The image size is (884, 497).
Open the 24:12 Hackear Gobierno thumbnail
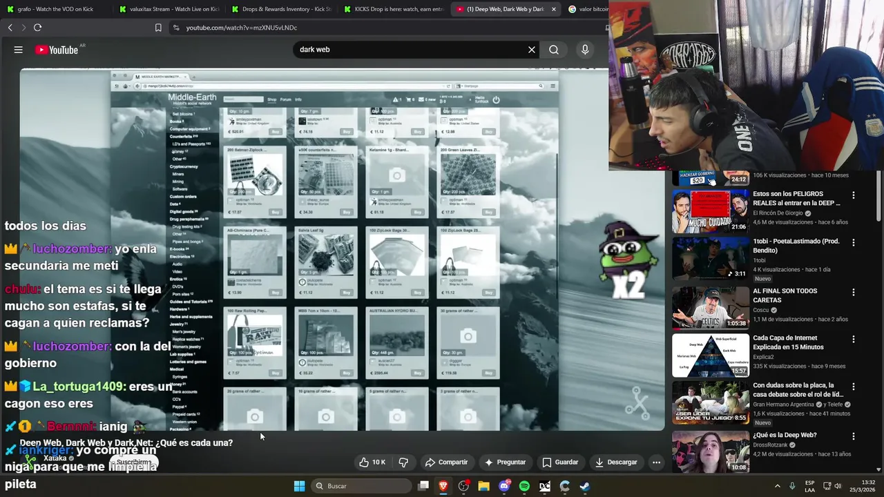point(711,178)
